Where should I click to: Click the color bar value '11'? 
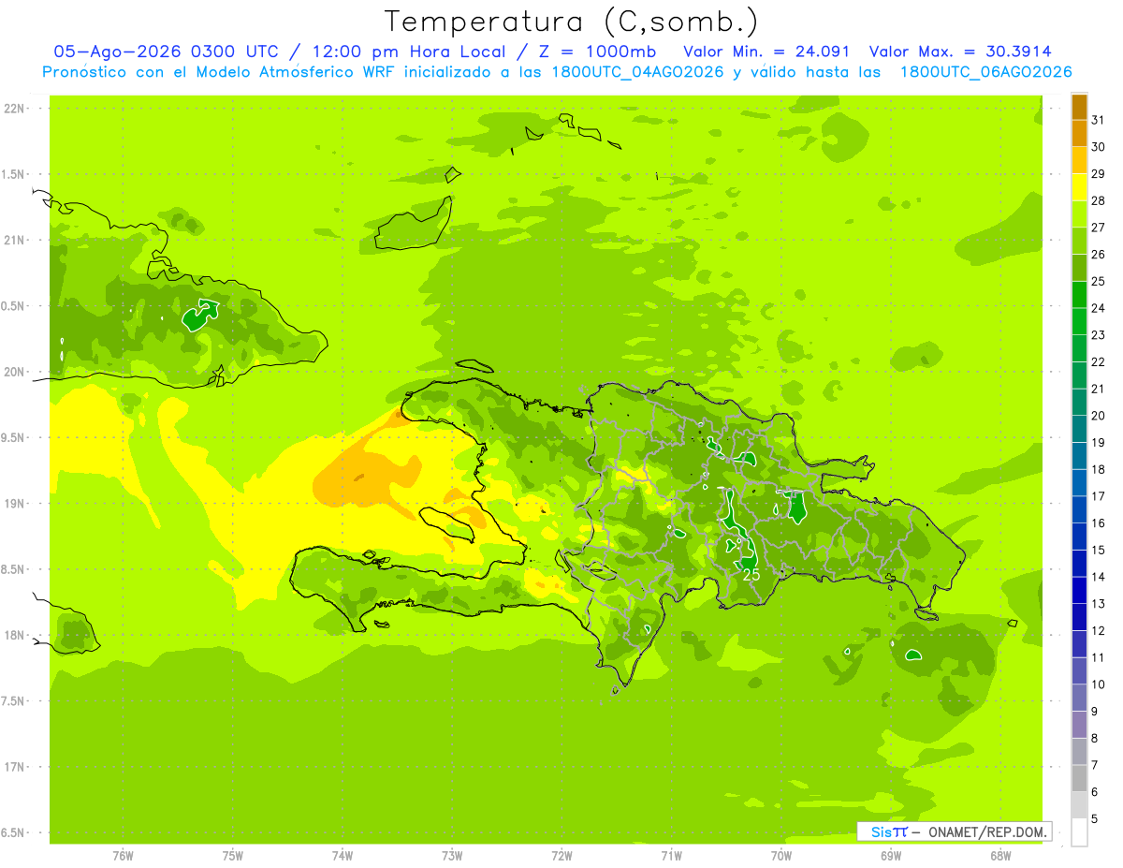(1099, 657)
